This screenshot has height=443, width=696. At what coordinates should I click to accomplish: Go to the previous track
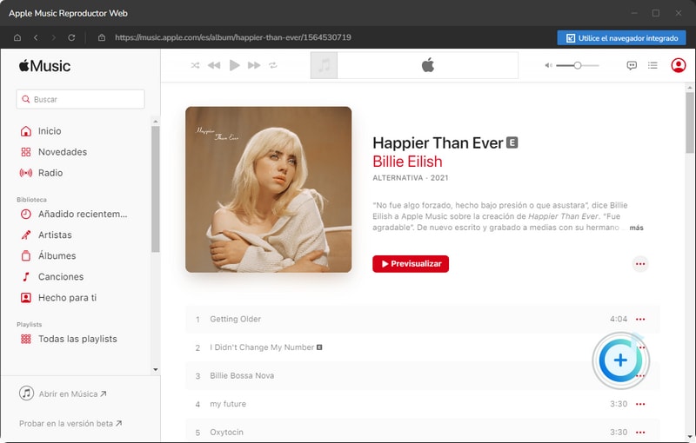[214, 65]
